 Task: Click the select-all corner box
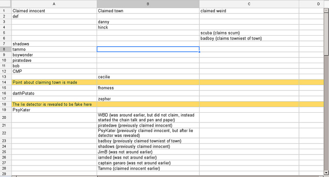(x=6, y=4)
